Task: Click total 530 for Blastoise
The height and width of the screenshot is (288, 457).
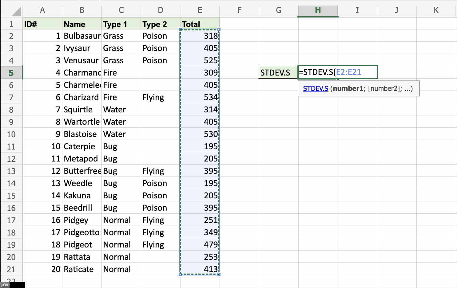Action: tap(200, 134)
